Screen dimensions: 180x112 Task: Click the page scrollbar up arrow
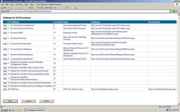179,14
